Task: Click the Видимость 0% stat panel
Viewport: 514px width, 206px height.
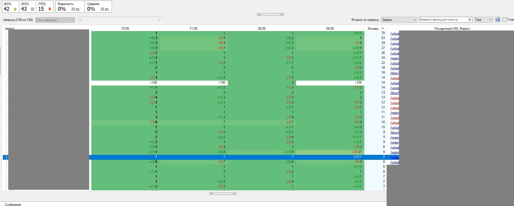Action: [x=70, y=7]
